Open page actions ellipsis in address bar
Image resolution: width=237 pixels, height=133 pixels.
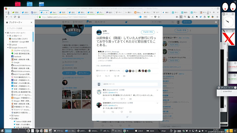(152, 17)
